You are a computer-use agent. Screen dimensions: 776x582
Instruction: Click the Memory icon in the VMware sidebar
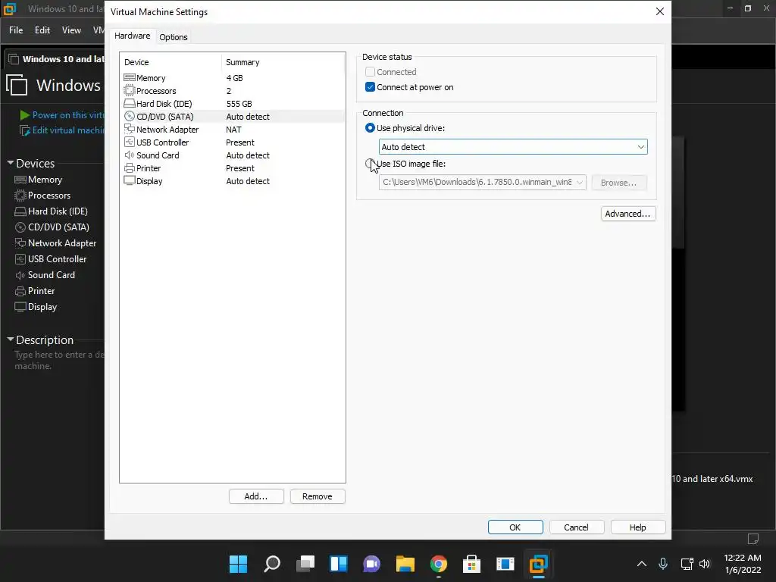20,180
